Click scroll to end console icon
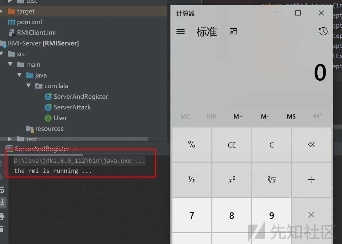Screen dimensions: 342x244 [2, 202]
